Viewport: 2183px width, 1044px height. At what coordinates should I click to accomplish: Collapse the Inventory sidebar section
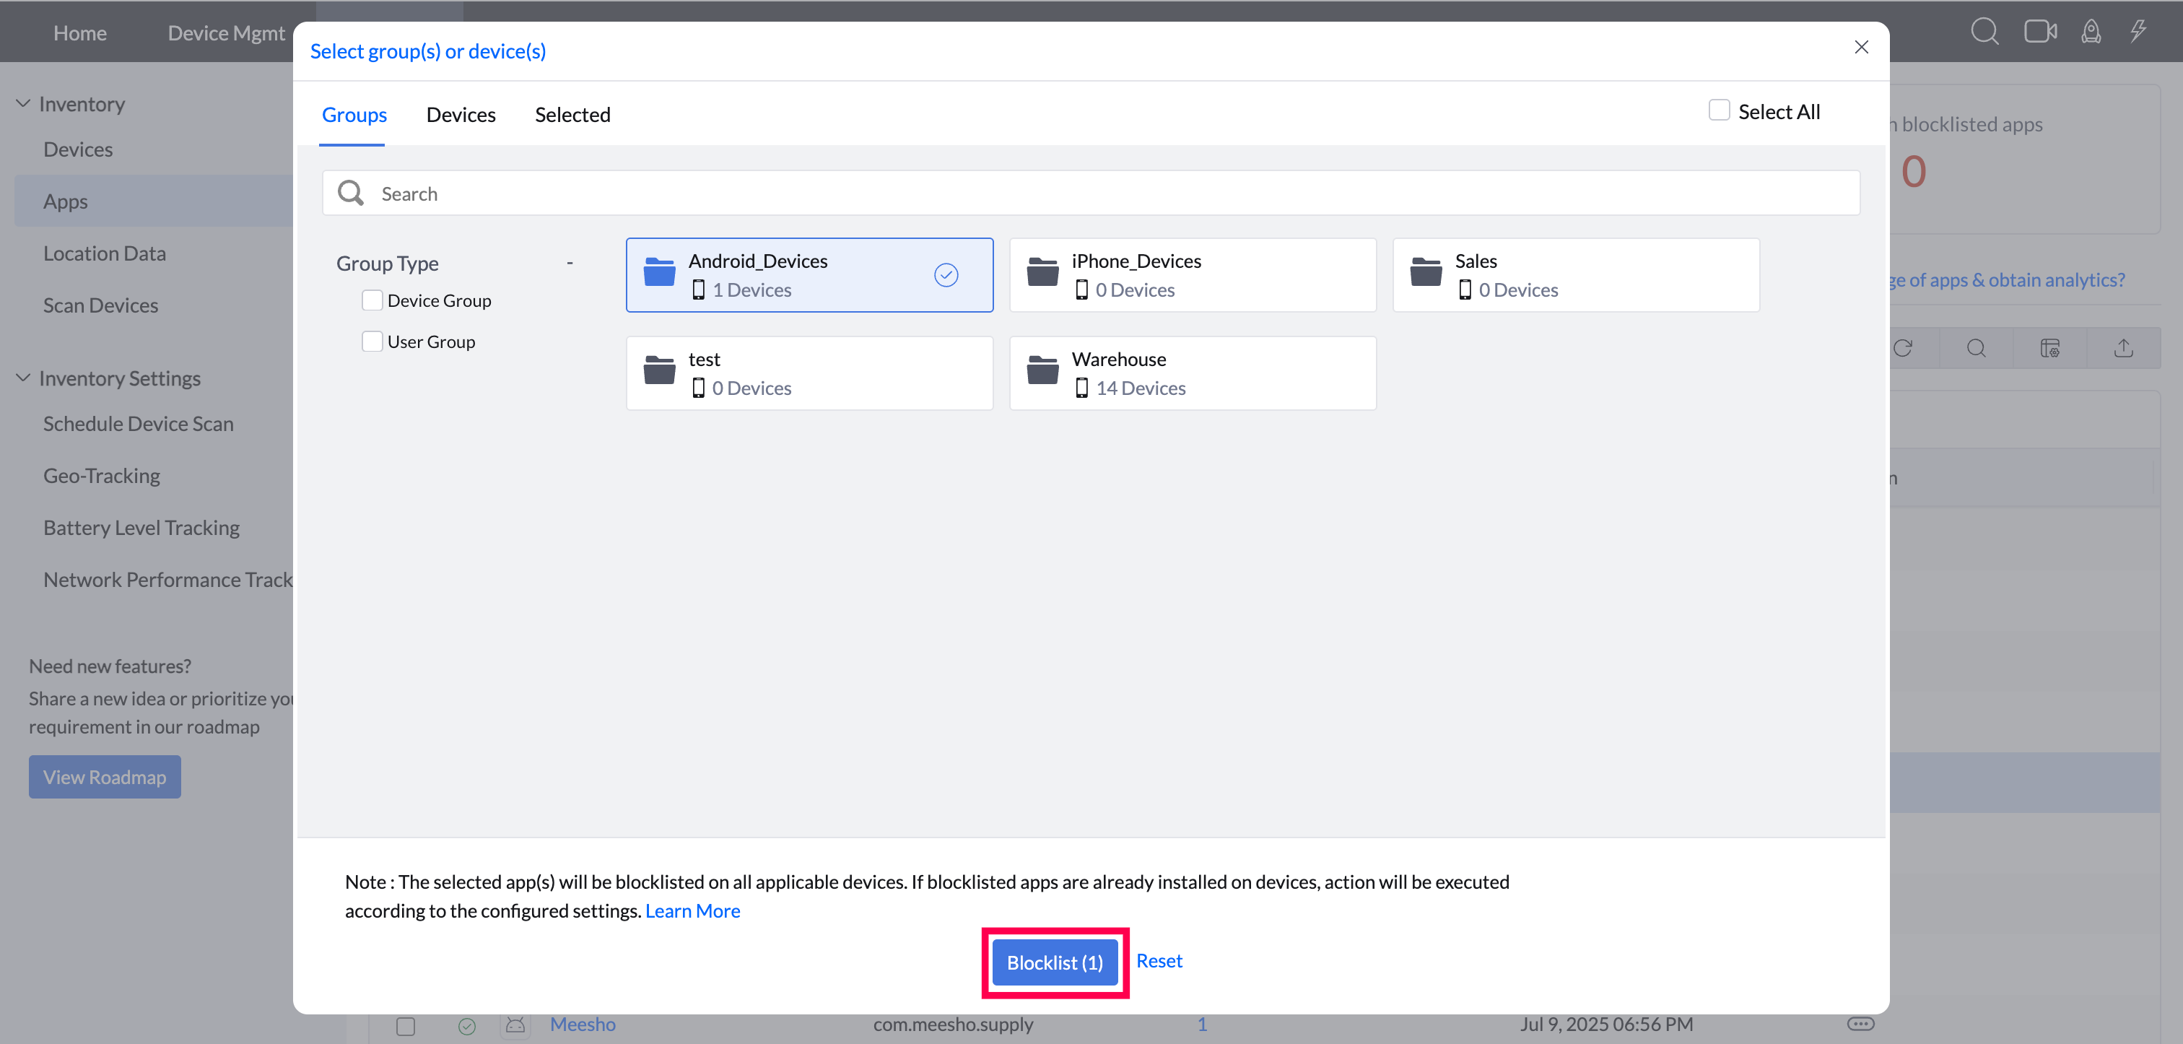point(23,103)
